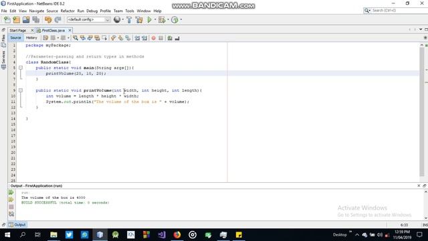Click the Toggle Bookmark icon

pyautogui.click(x=128, y=38)
